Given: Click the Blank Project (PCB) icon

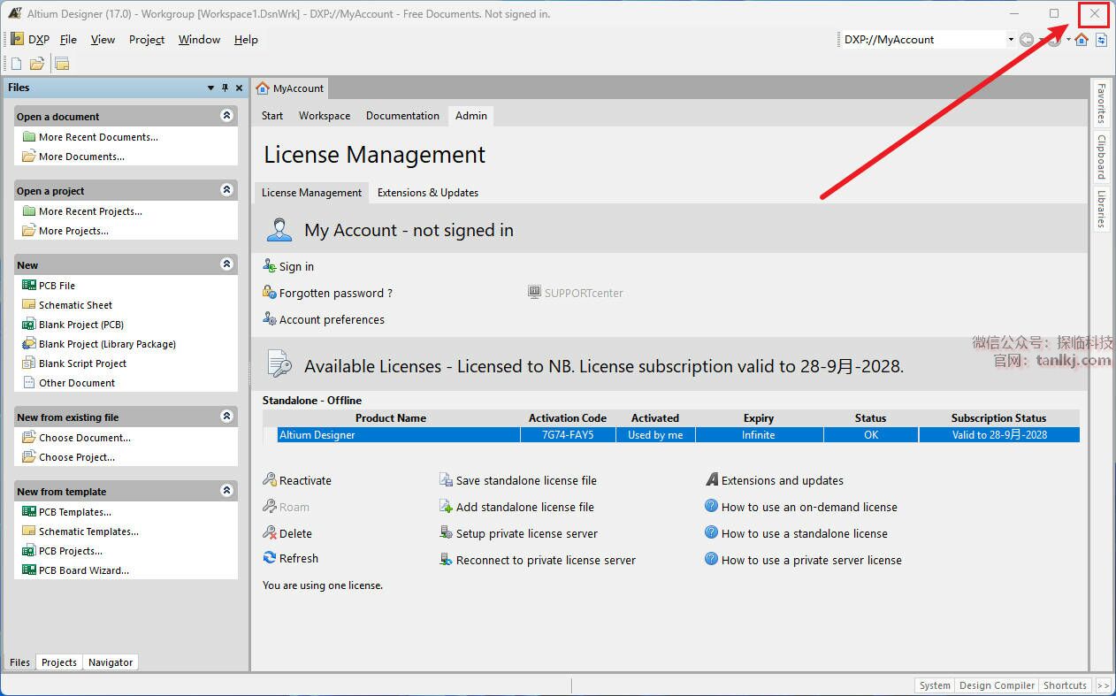Looking at the screenshot, I should [29, 325].
